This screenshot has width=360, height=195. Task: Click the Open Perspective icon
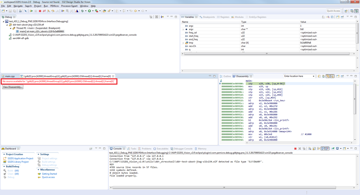(346, 11)
